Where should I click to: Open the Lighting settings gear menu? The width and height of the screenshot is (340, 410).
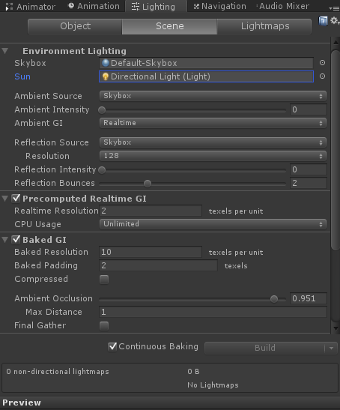[335, 21]
